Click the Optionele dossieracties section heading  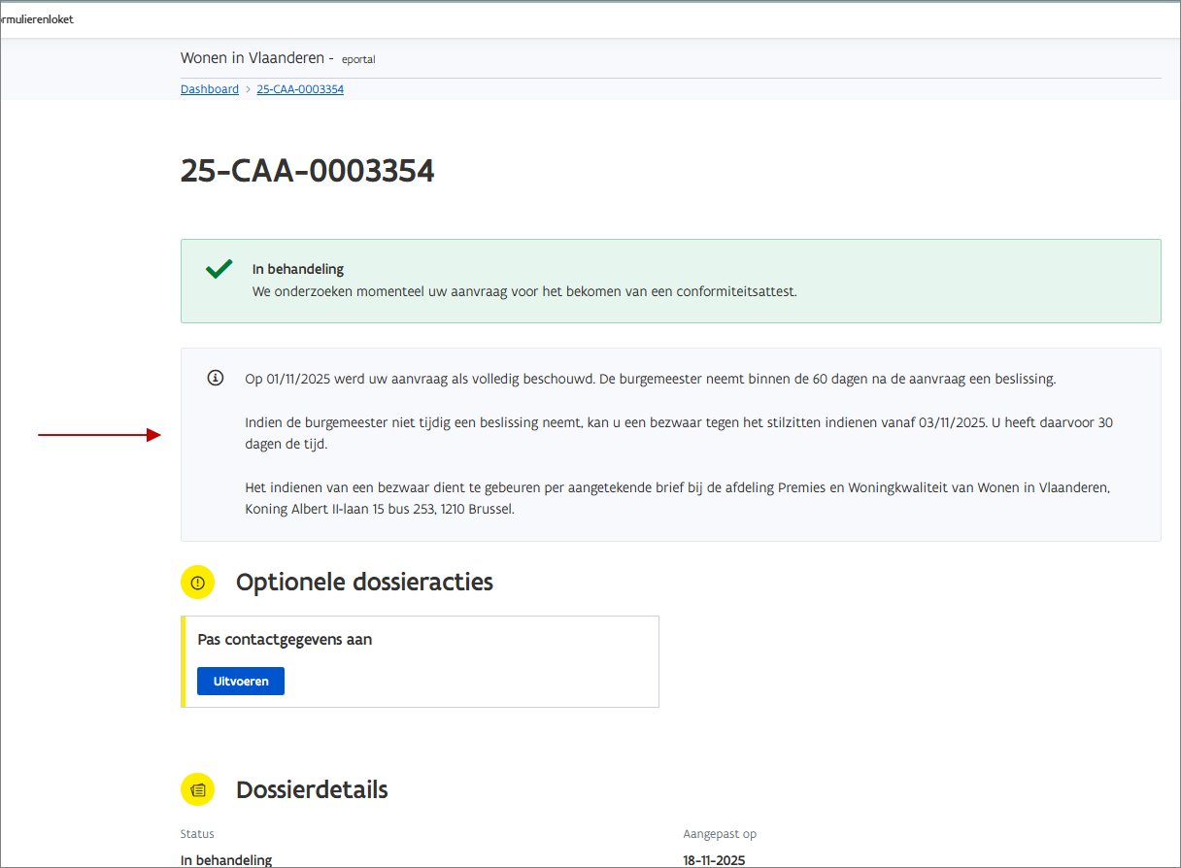364,583
